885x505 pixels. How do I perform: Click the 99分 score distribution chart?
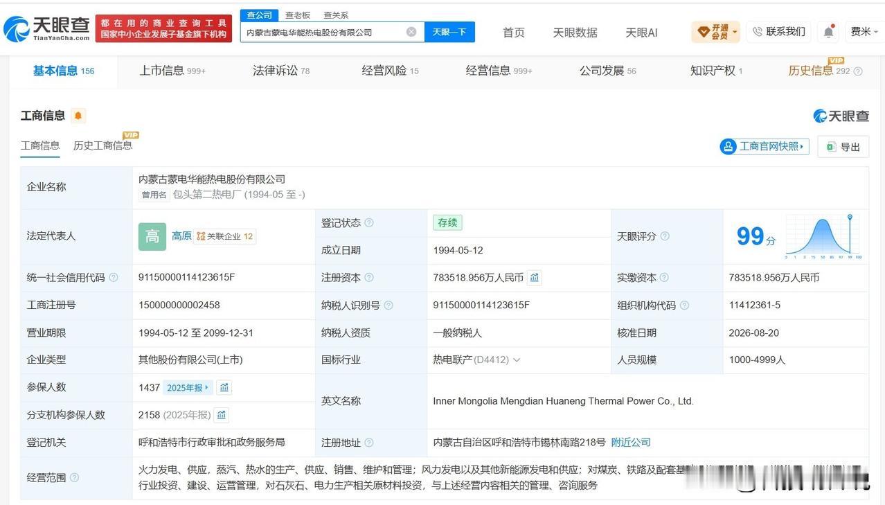pos(823,236)
